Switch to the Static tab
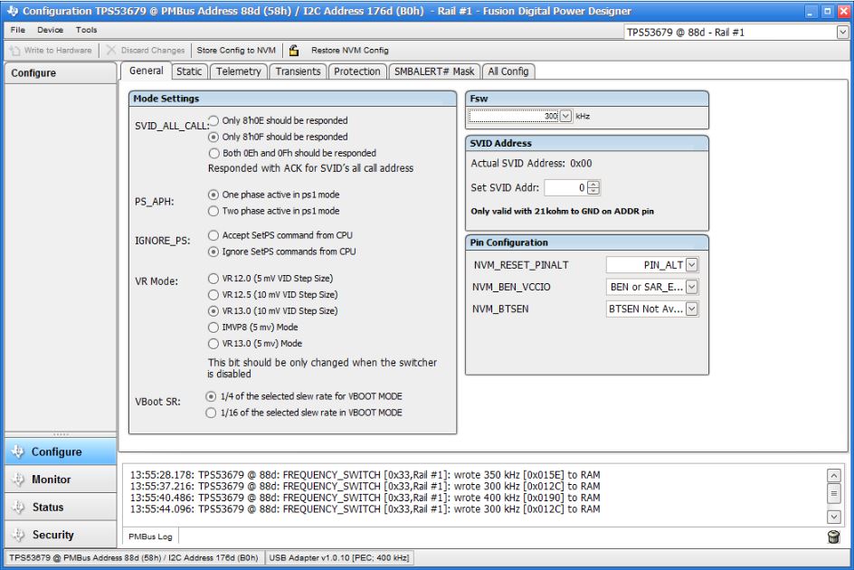 [189, 71]
